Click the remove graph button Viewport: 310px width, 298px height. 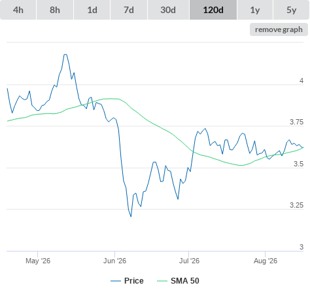pos(279,29)
